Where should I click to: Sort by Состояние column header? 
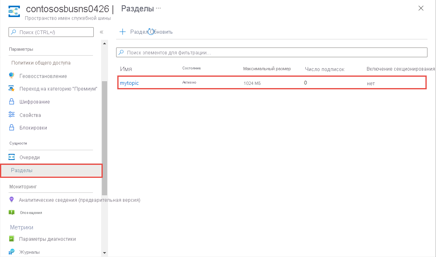[191, 68]
